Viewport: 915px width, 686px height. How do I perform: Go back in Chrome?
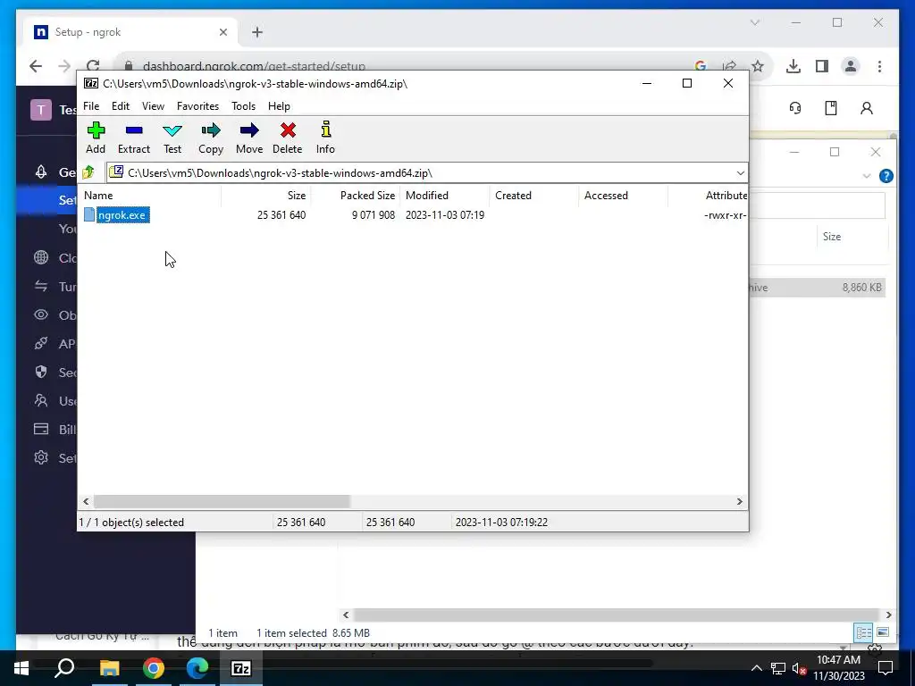click(x=36, y=66)
